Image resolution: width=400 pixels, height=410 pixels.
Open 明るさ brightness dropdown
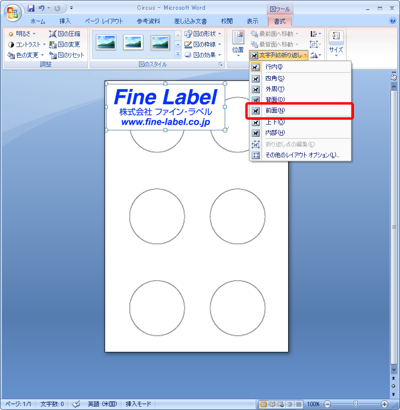click(22, 34)
